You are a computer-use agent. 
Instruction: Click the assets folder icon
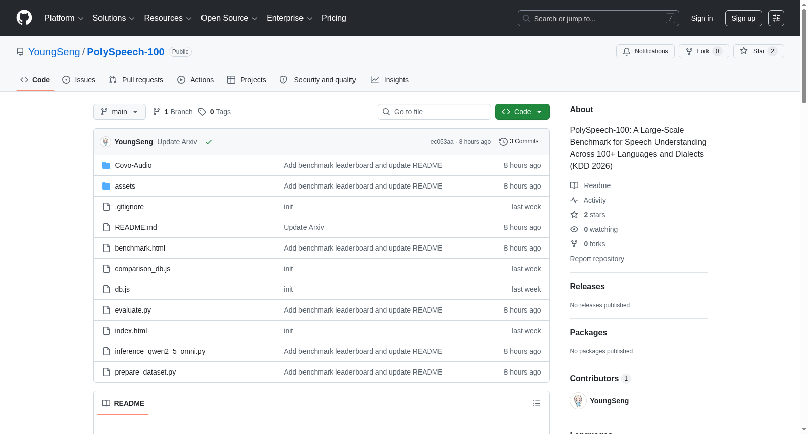[x=106, y=186]
